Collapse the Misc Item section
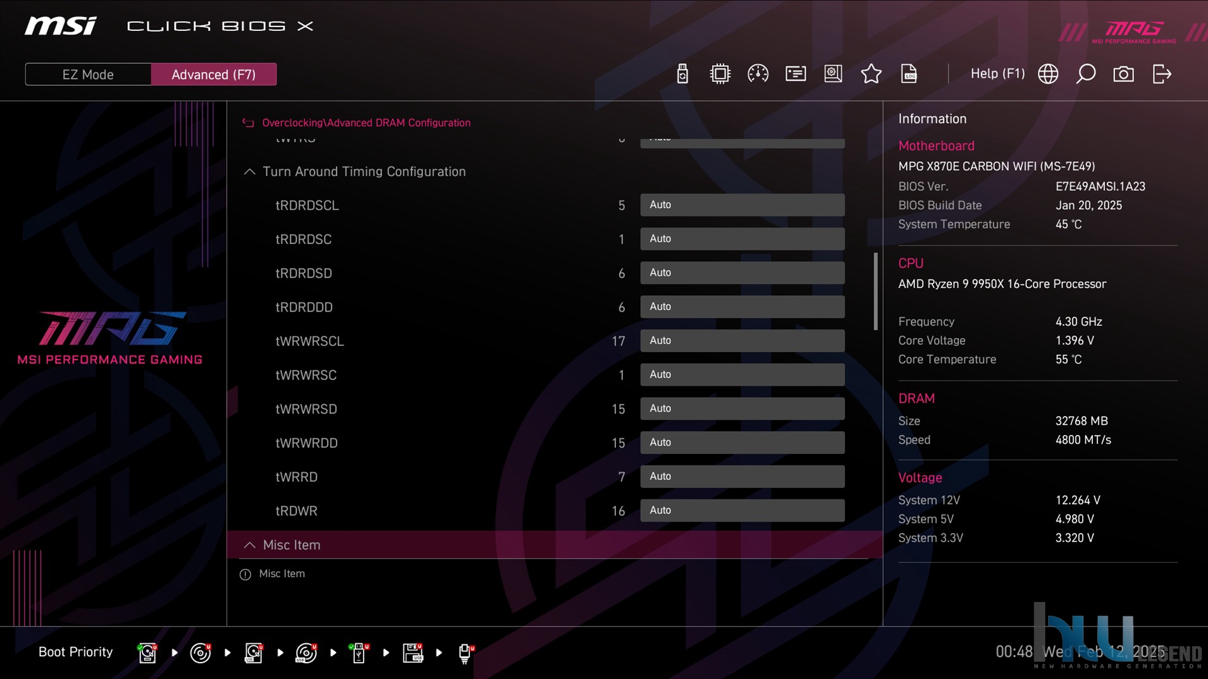 pos(250,545)
